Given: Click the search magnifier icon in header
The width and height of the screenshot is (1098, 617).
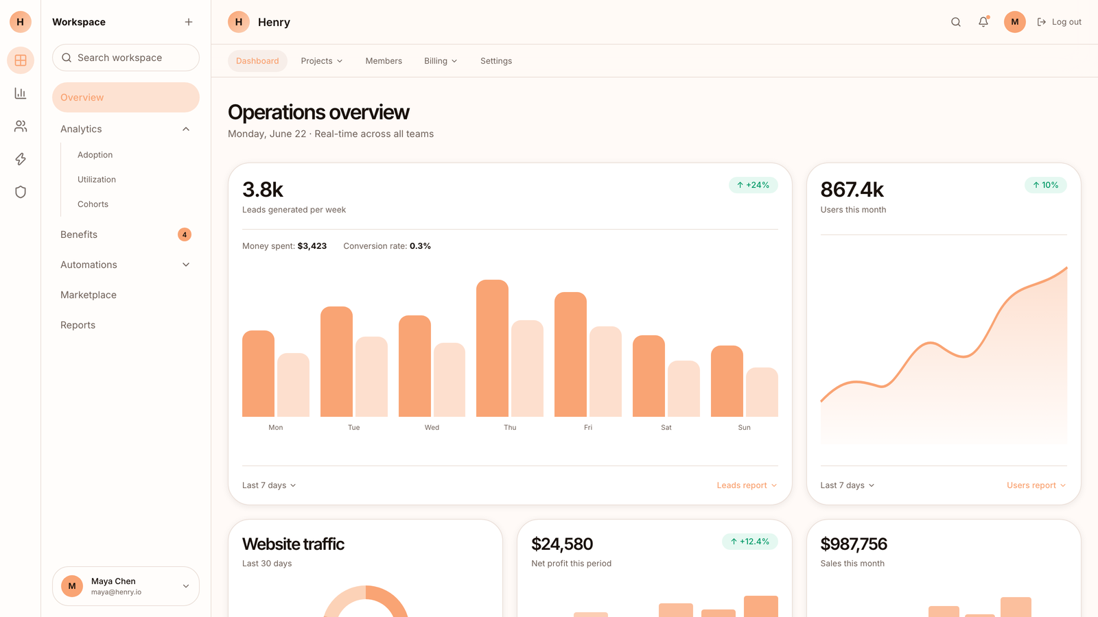Looking at the screenshot, I should (x=956, y=22).
